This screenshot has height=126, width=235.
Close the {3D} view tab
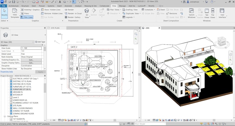pos(159,28)
